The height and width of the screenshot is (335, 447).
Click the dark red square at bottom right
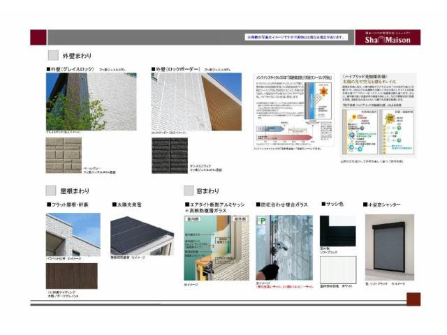(x=413, y=298)
